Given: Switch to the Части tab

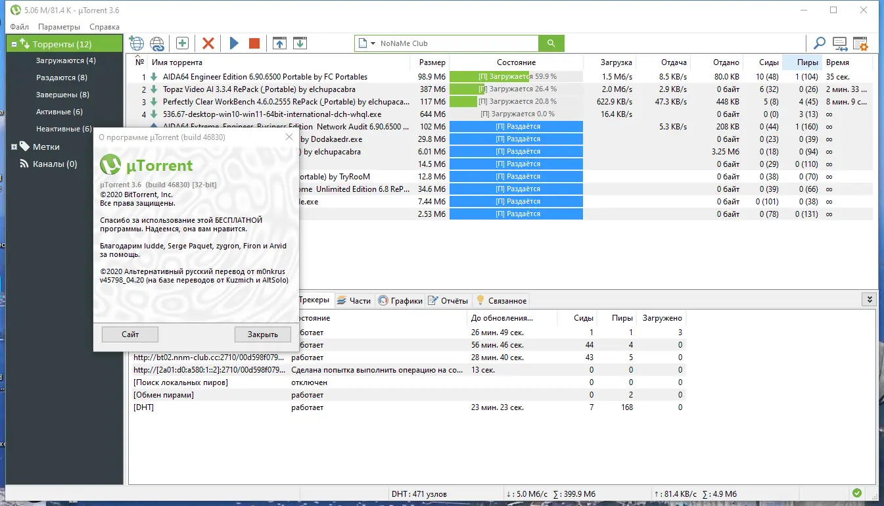Looking at the screenshot, I should coord(354,300).
